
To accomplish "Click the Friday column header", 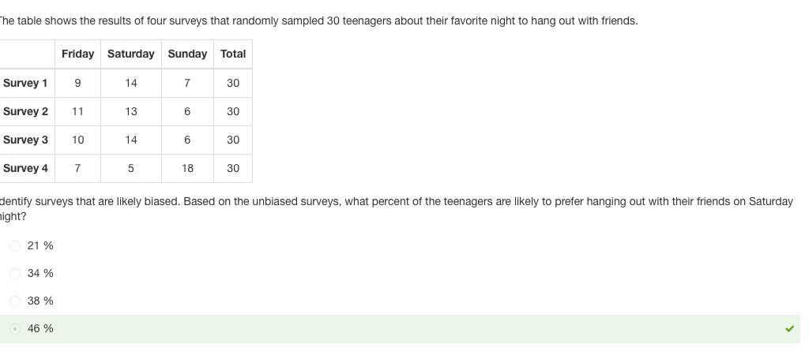I will click(77, 54).
